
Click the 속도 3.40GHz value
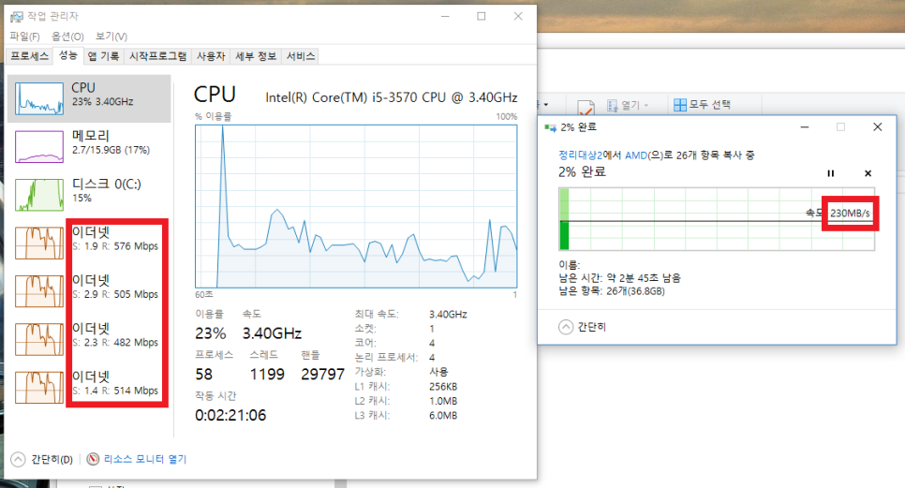click(272, 333)
